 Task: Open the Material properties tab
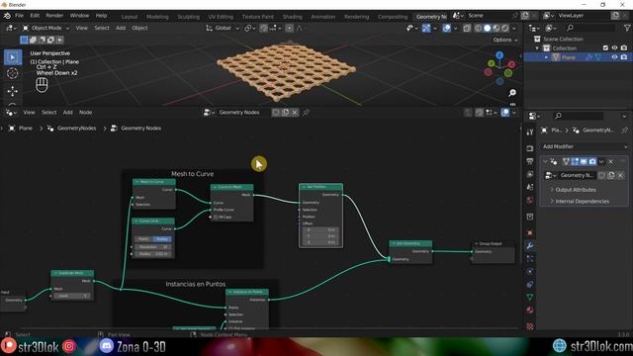pos(530,310)
